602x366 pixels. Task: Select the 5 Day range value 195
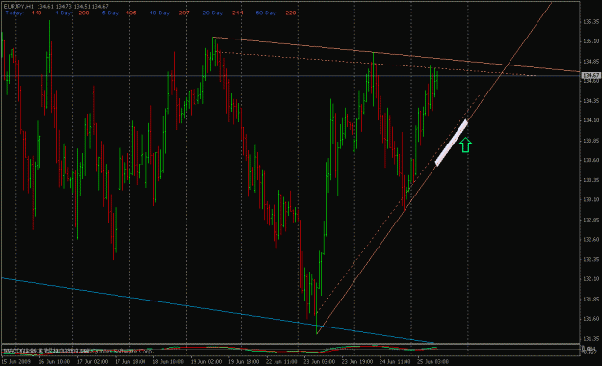click(x=131, y=13)
